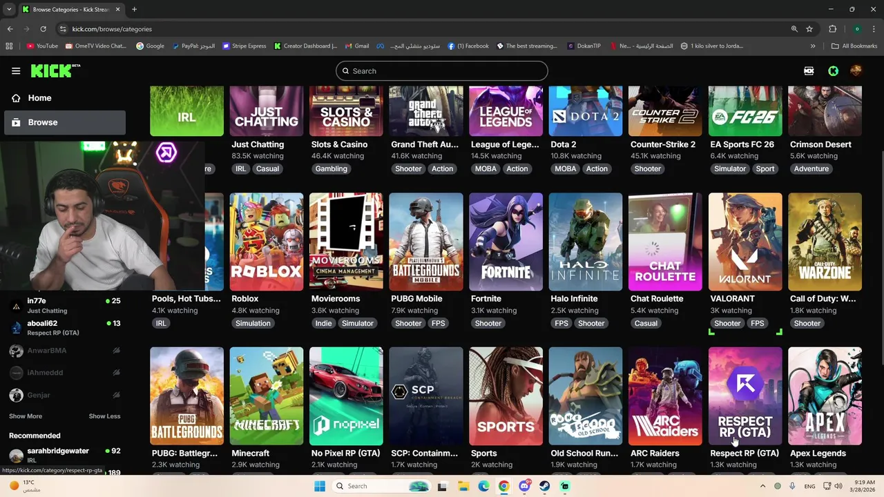Open the Slots & Casino category cover

[x=346, y=111]
